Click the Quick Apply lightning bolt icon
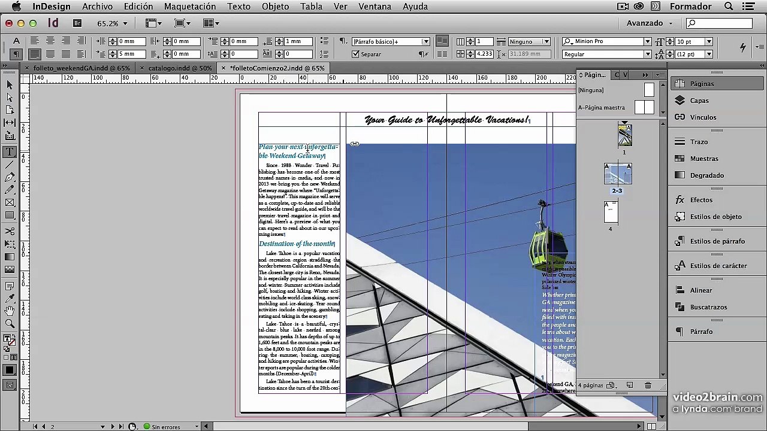Viewport: 767px width, 431px height. [742, 47]
